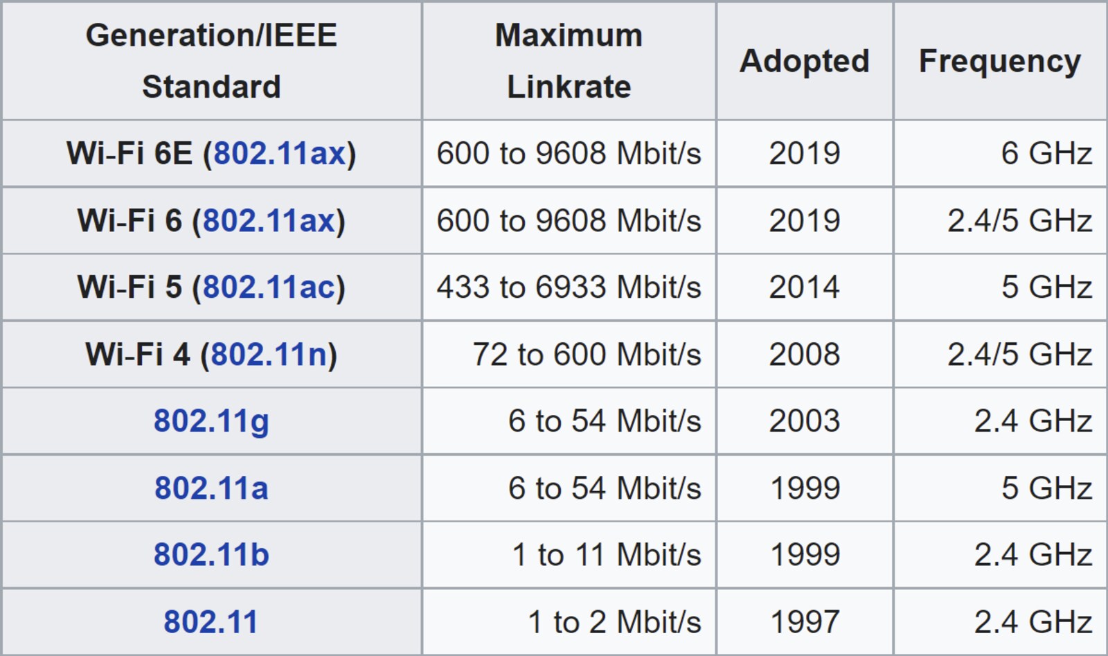Image resolution: width=1108 pixels, height=656 pixels.
Task: Open the 802.11b link
Action: (211, 555)
